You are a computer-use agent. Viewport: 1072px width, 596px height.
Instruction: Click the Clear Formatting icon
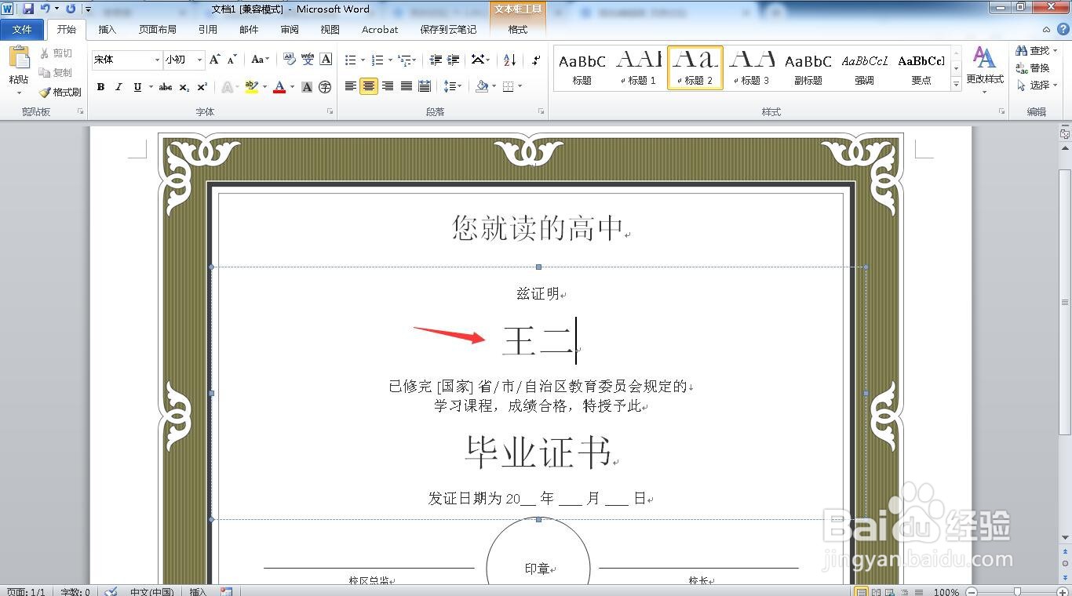289,60
